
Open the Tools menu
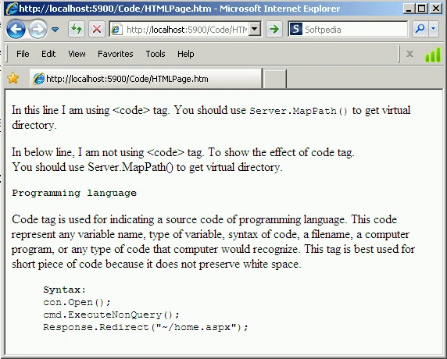pos(156,54)
